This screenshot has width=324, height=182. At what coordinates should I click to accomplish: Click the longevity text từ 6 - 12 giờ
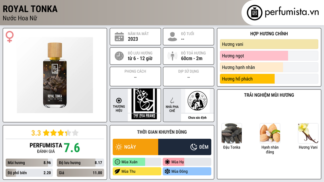click(x=140, y=58)
